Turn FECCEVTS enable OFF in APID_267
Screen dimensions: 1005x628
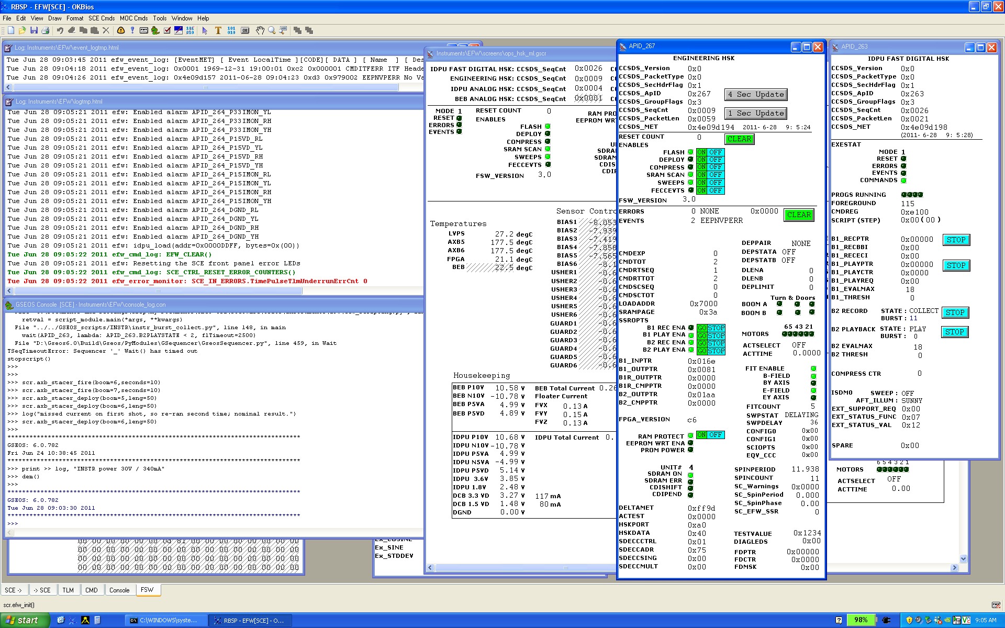(716, 190)
